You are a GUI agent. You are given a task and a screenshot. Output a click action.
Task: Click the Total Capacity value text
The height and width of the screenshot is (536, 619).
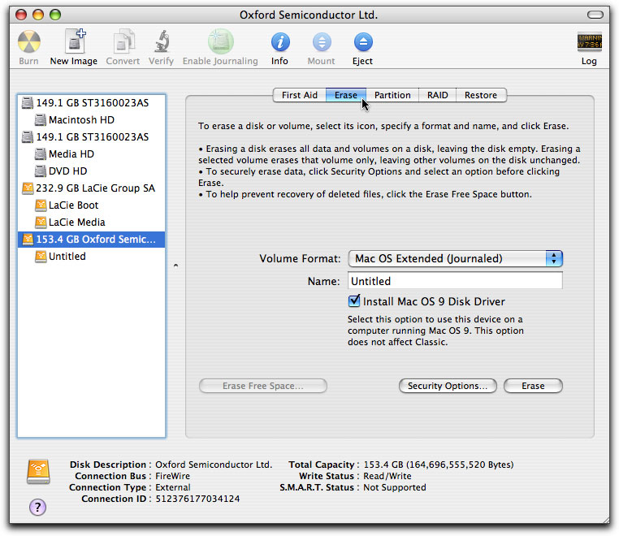(438, 465)
